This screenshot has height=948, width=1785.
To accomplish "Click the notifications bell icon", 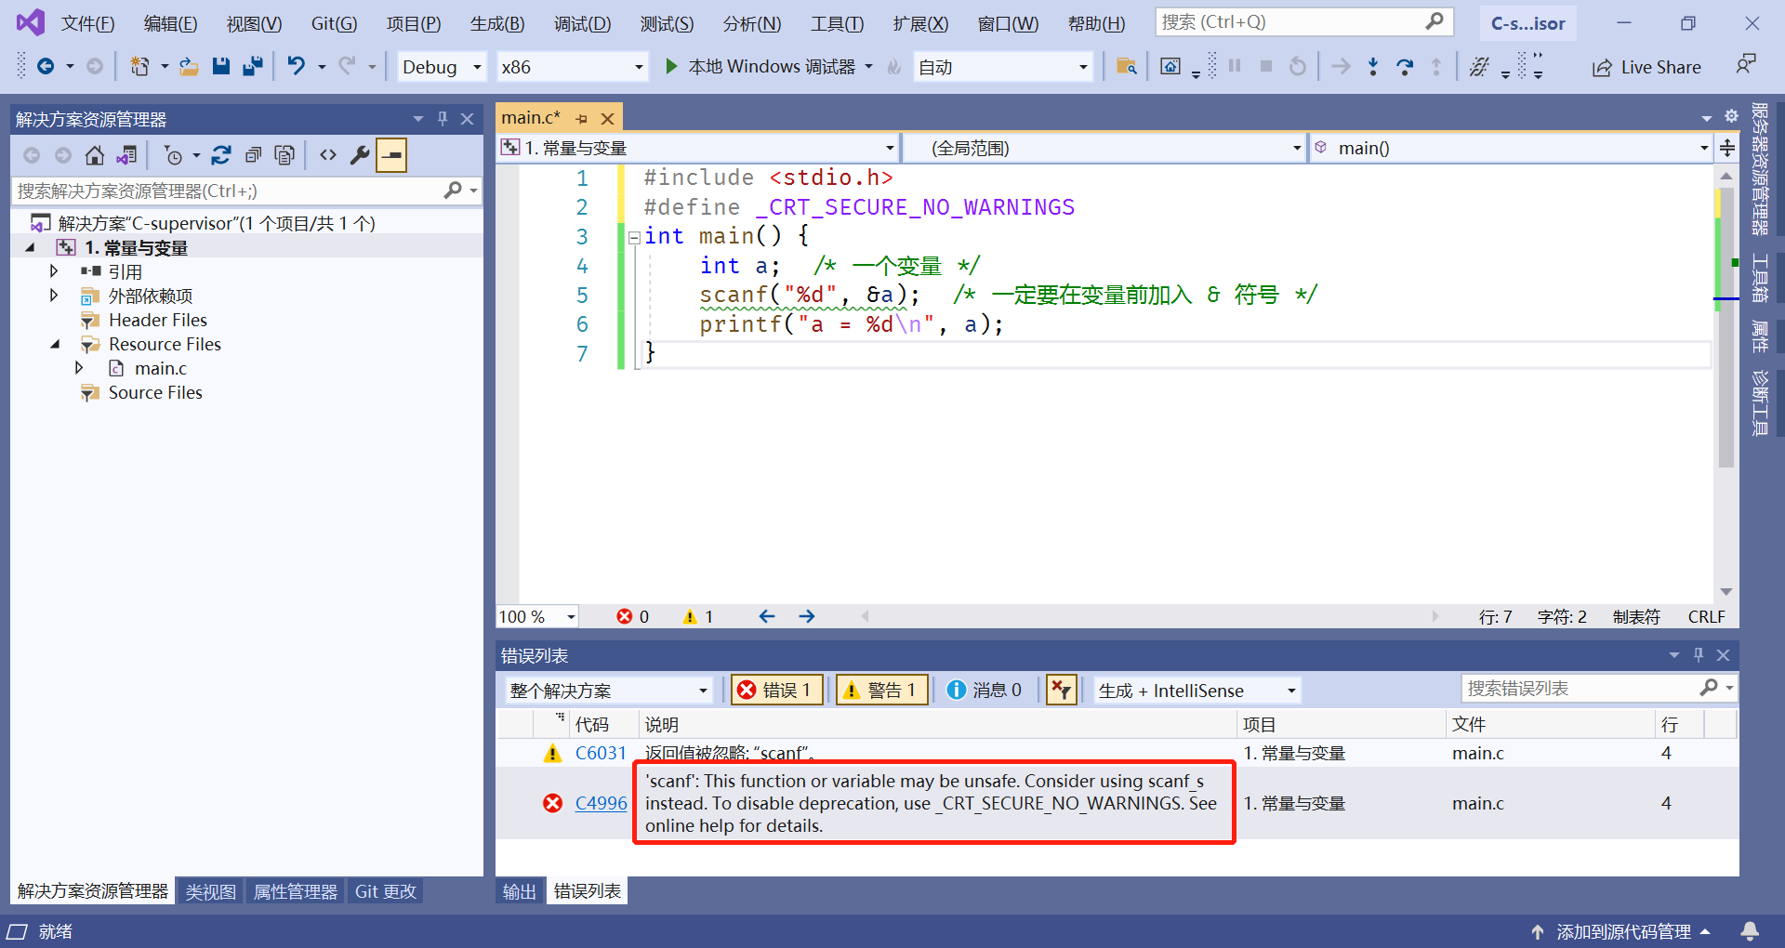I will [1750, 931].
